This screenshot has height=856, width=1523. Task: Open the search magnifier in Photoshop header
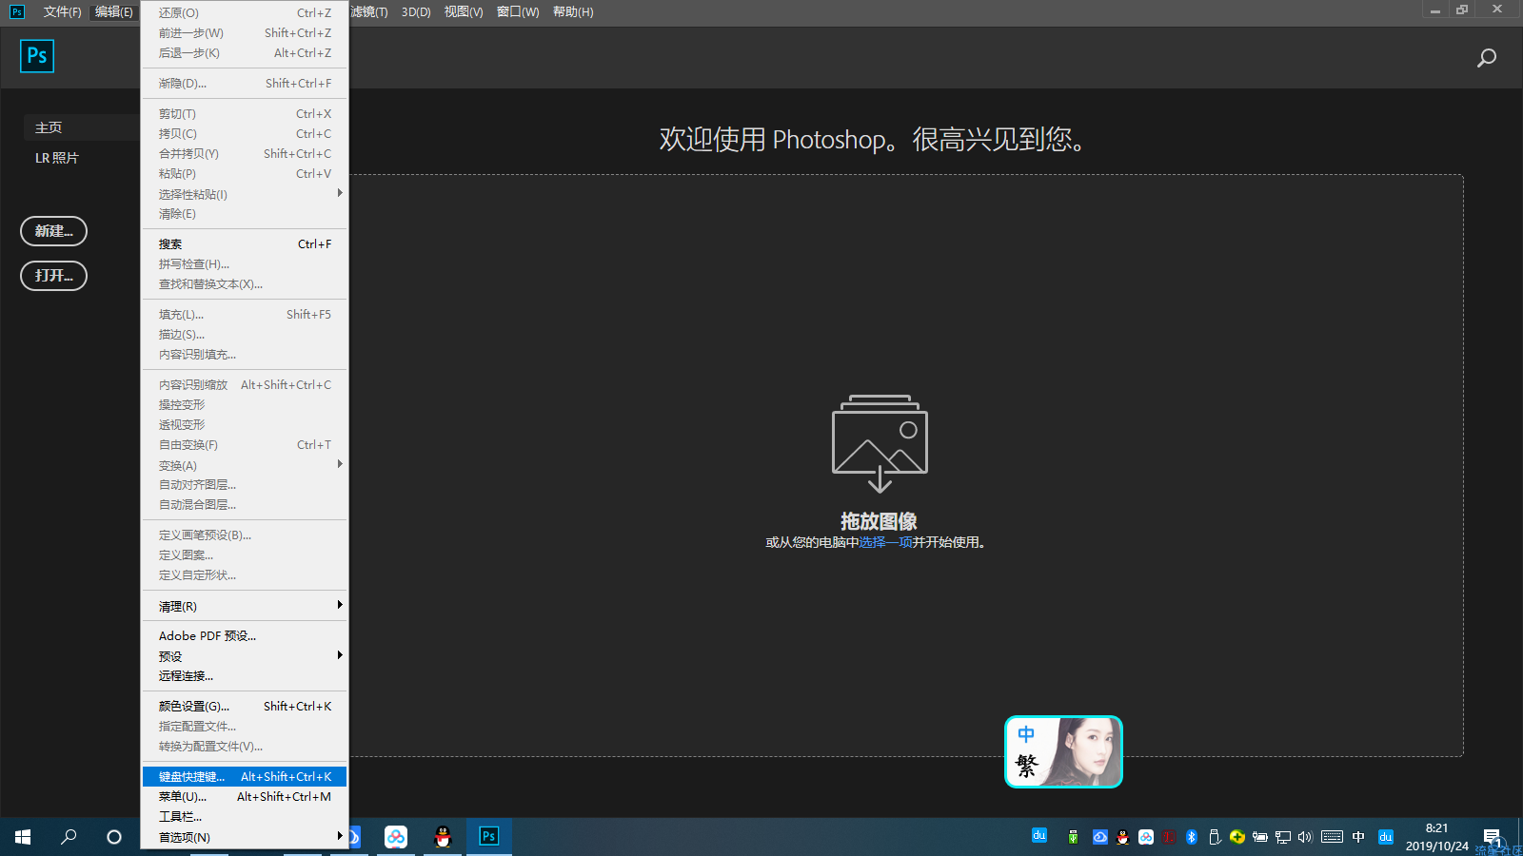1486,58
